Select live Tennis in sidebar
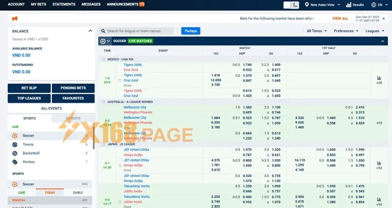The width and height of the screenshot is (392, 208). [50, 145]
